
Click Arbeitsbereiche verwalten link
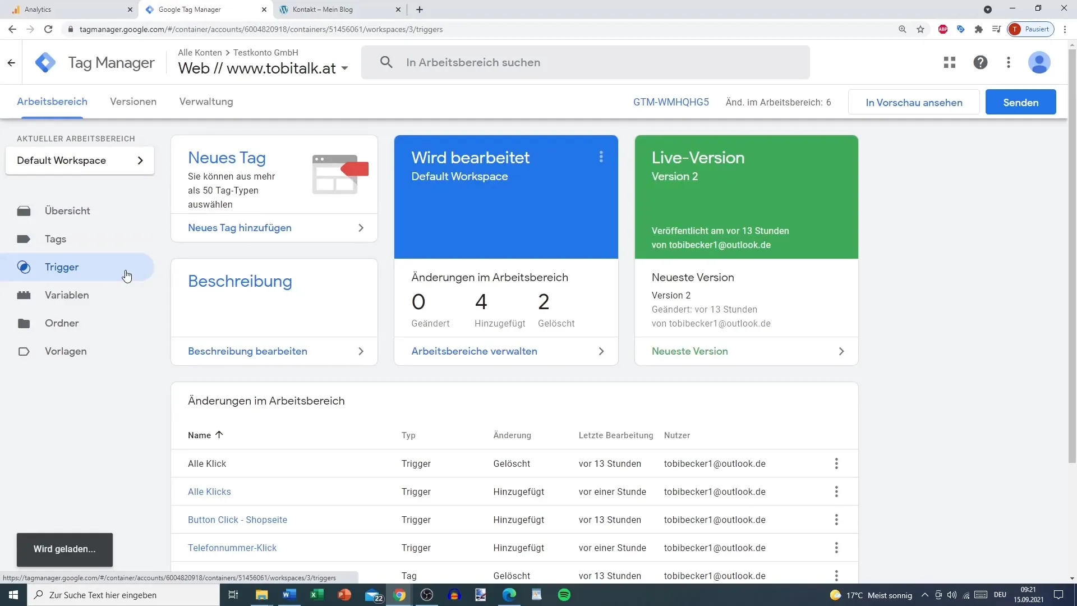click(474, 351)
